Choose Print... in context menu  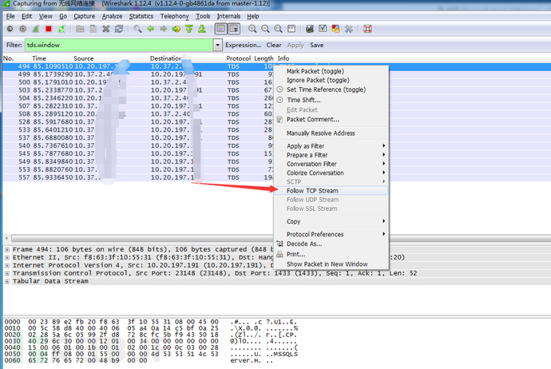(x=331, y=254)
